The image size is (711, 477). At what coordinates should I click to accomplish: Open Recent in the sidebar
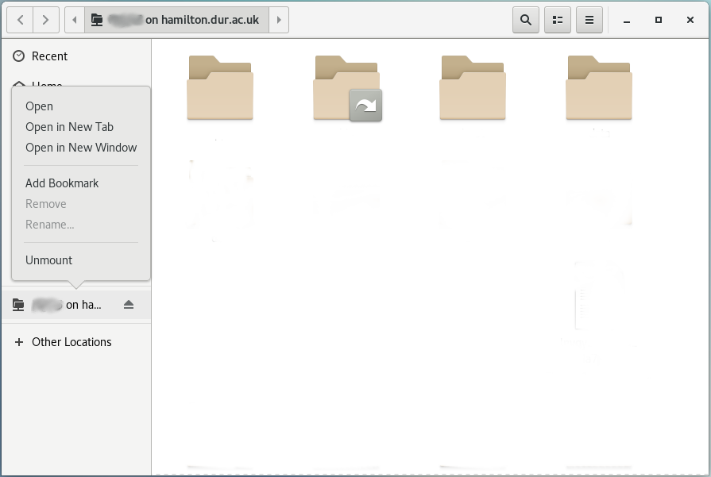(76, 56)
